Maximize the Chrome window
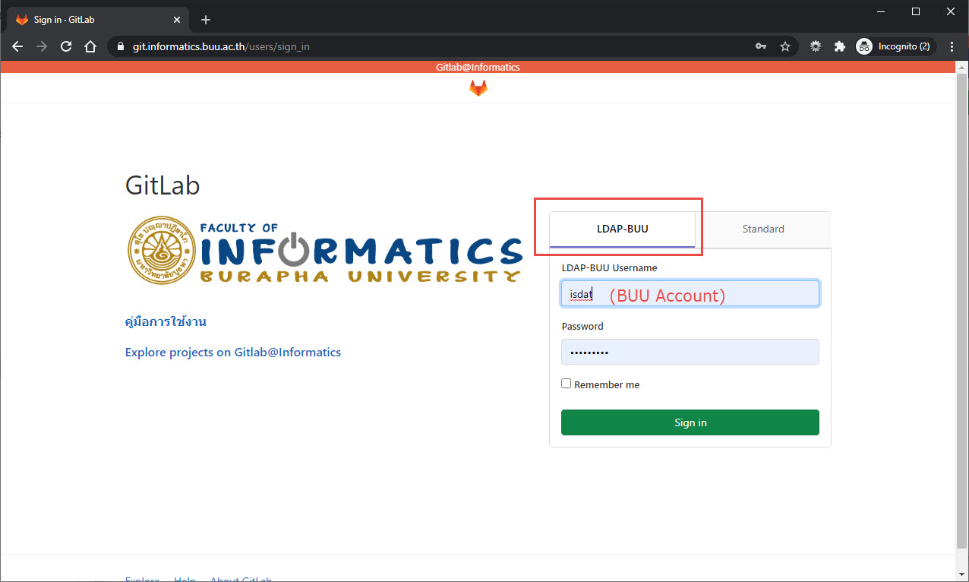The image size is (969, 582). tap(916, 11)
